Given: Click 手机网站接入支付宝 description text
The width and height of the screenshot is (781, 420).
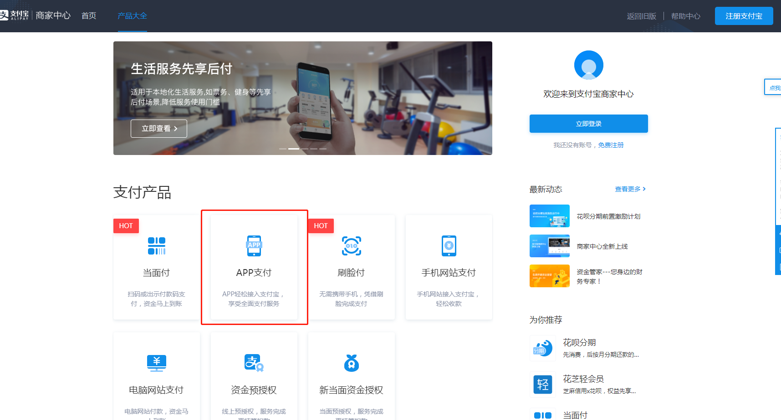Looking at the screenshot, I should coord(449,299).
